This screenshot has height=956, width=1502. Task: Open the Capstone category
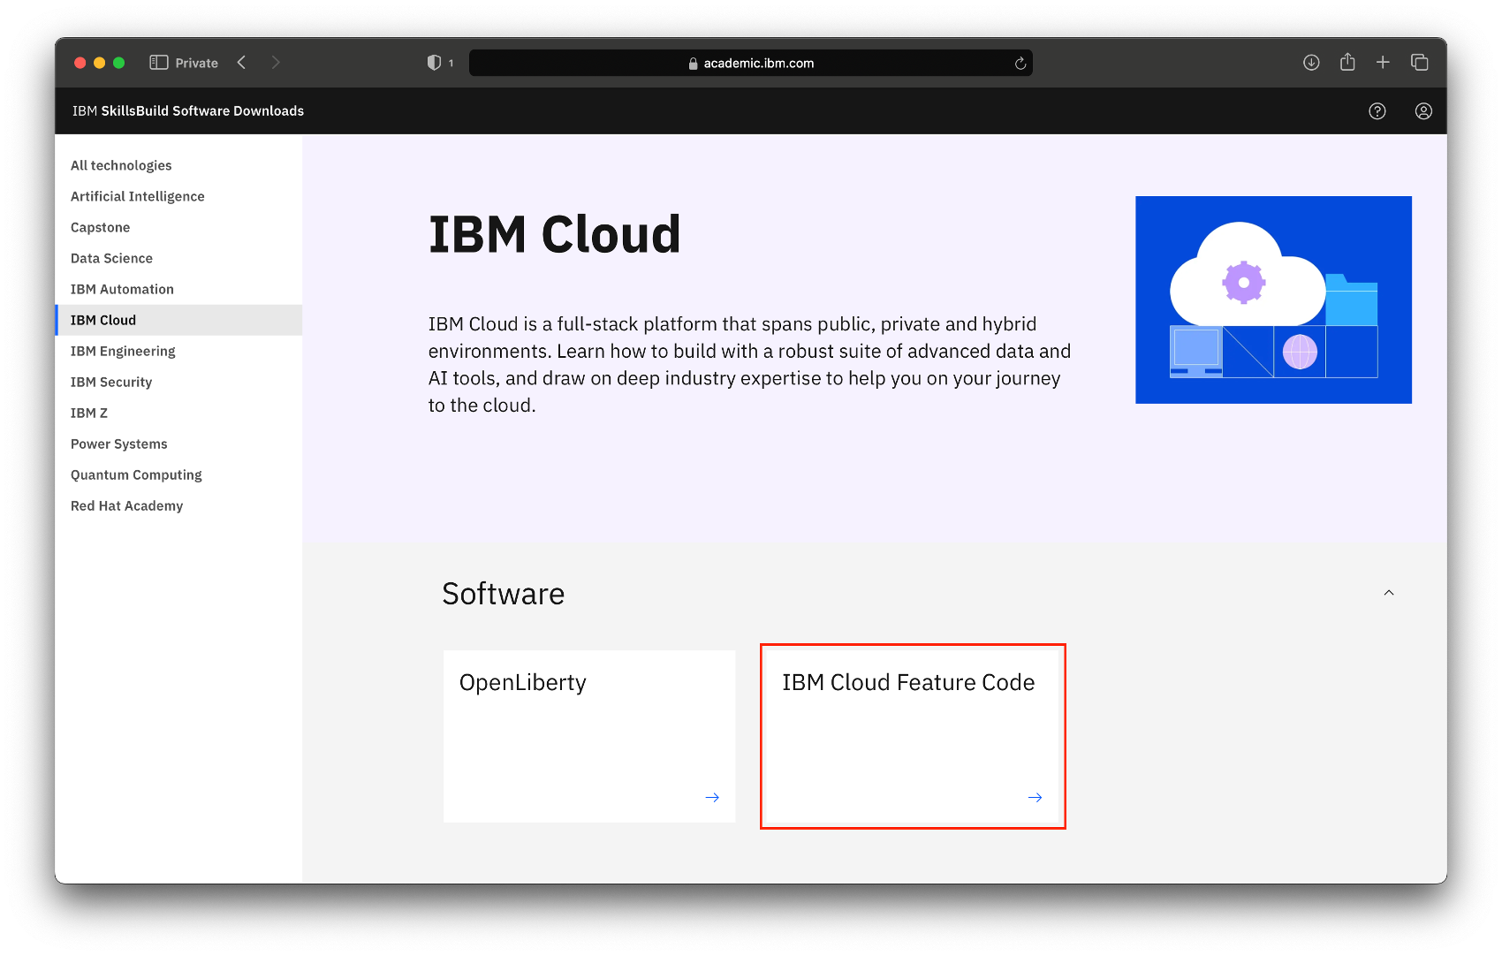point(178,227)
